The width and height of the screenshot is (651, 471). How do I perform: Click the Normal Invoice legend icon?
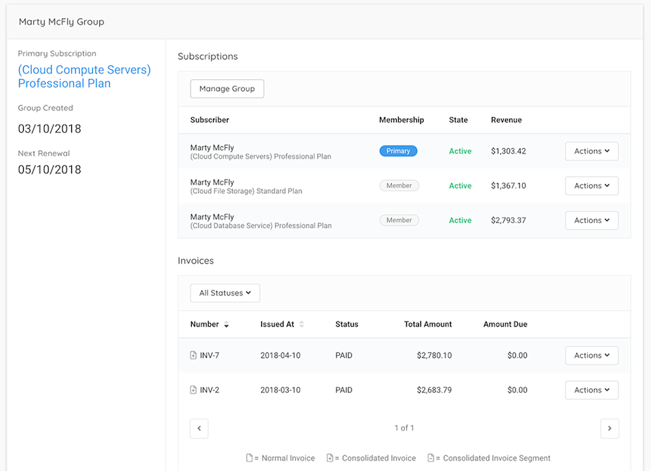(x=250, y=458)
